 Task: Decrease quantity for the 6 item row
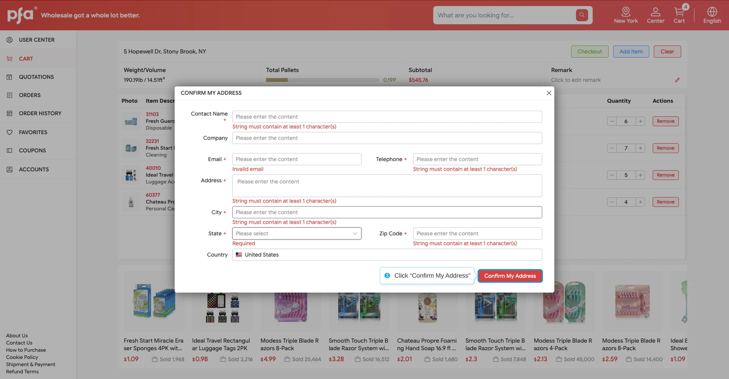[612, 121]
